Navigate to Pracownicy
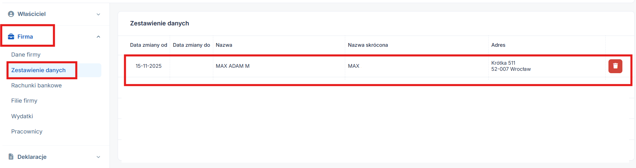The width and height of the screenshot is (636, 168). point(27,131)
